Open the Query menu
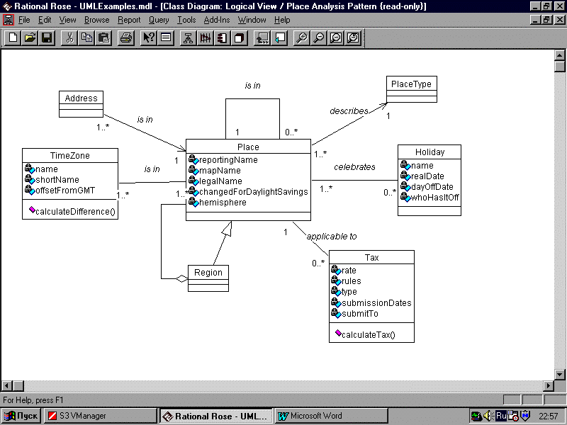Screen dimensions: 567x425 click(x=159, y=20)
